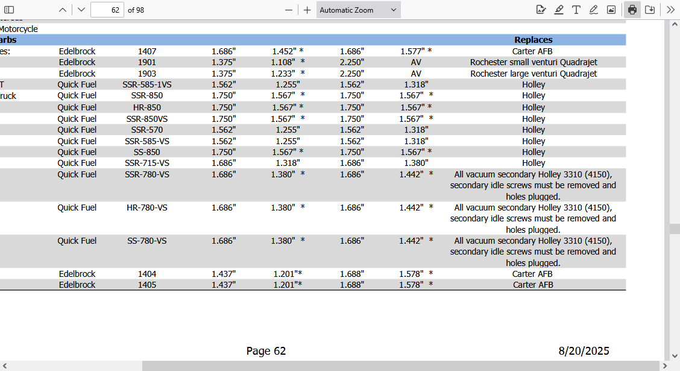Viewport: 680px width, 371px height.
Task: Click 'Carter AFB' in the 1407 row
Action: pos(532,51)
